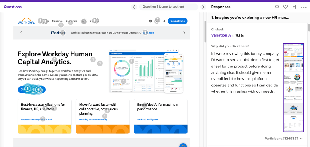The height and width of the screenshot is (147, 310).
Task: Go to the previous question arrow
Action: coord(134,7)
